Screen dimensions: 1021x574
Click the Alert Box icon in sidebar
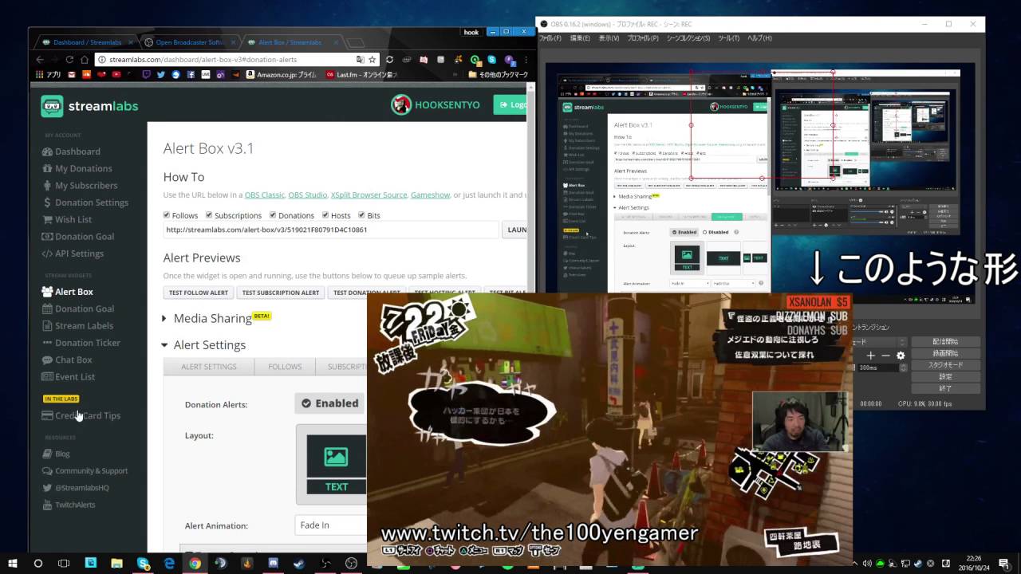click(48, 292)
